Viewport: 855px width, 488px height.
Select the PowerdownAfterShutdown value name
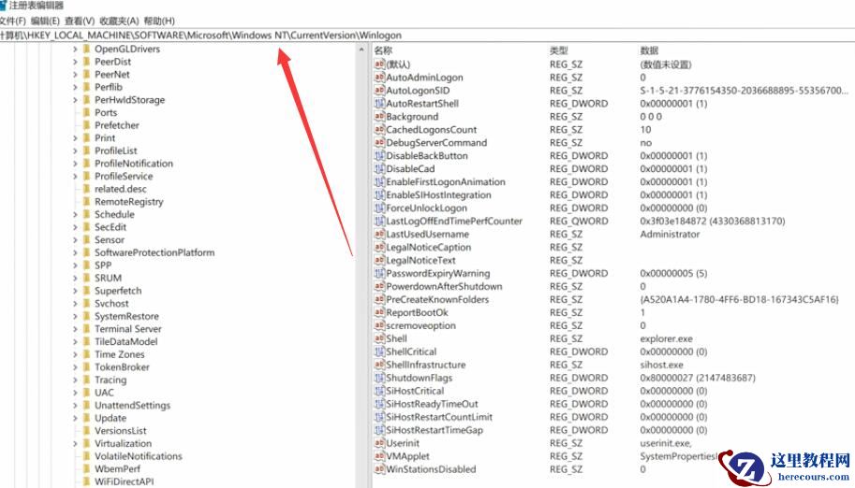pos(445,286)
